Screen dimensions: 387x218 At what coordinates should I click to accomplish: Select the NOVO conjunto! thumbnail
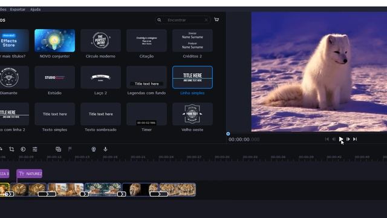(55, 41)
